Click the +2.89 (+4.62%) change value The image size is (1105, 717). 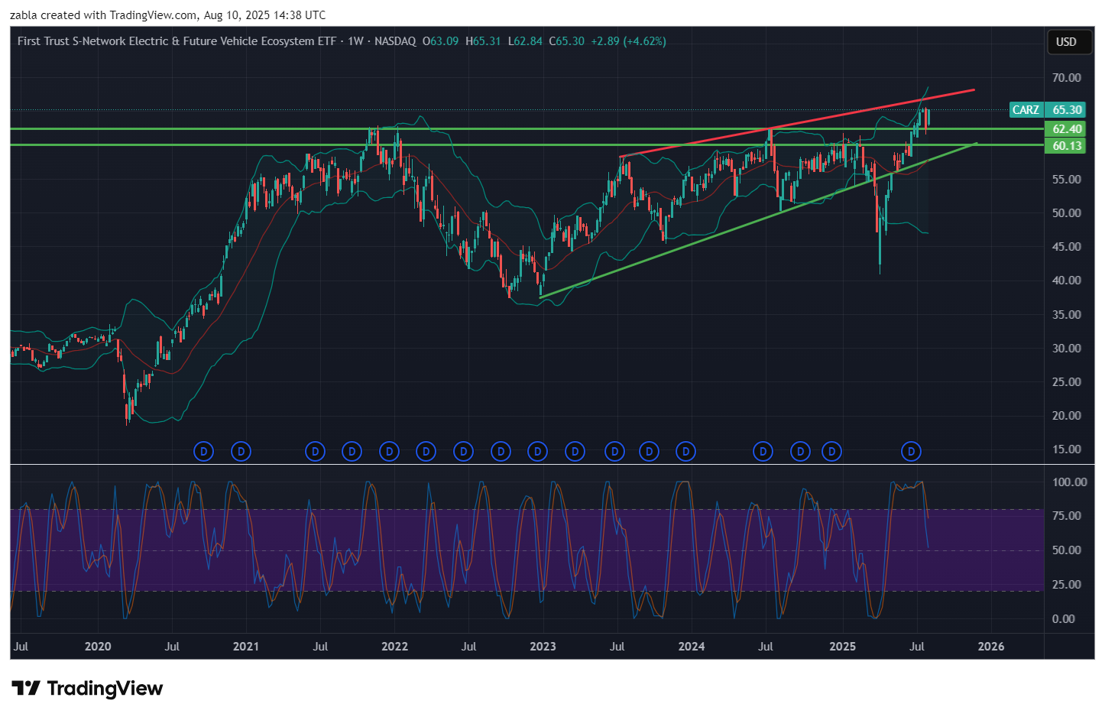[628, 41]
